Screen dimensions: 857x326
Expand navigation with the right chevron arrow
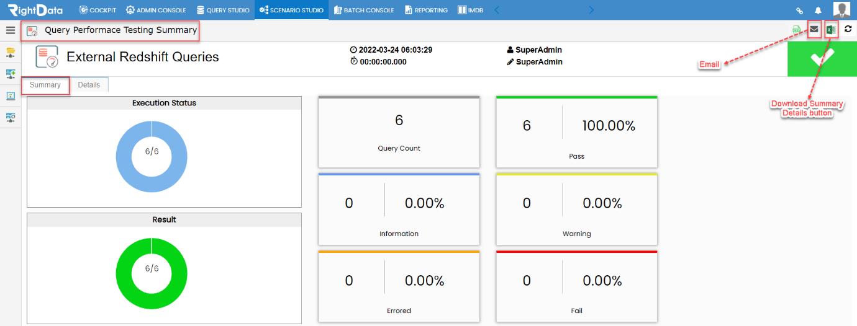click(591, 10)
